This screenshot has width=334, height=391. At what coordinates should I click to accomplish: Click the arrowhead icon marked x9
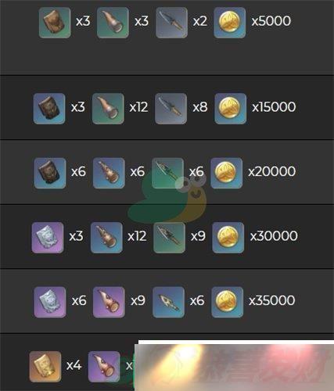coord(169,238)
